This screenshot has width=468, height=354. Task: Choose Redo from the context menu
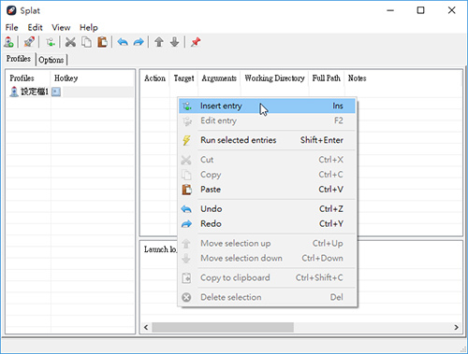point(268,224)
